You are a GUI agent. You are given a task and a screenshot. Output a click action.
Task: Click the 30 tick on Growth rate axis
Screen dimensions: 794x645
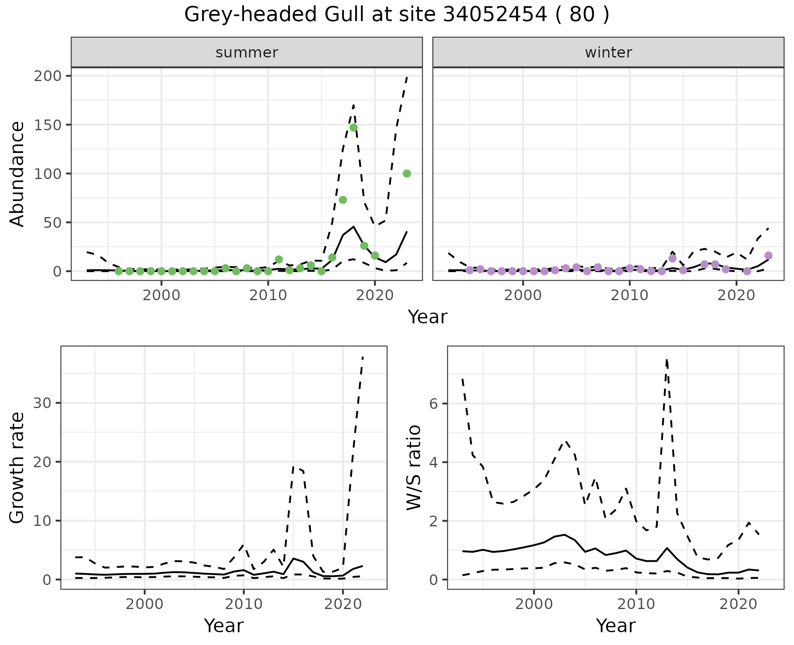click(42, 403)
